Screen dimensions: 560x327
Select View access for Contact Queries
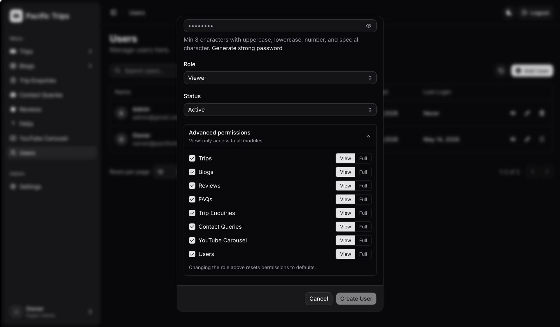click(345, 227)
